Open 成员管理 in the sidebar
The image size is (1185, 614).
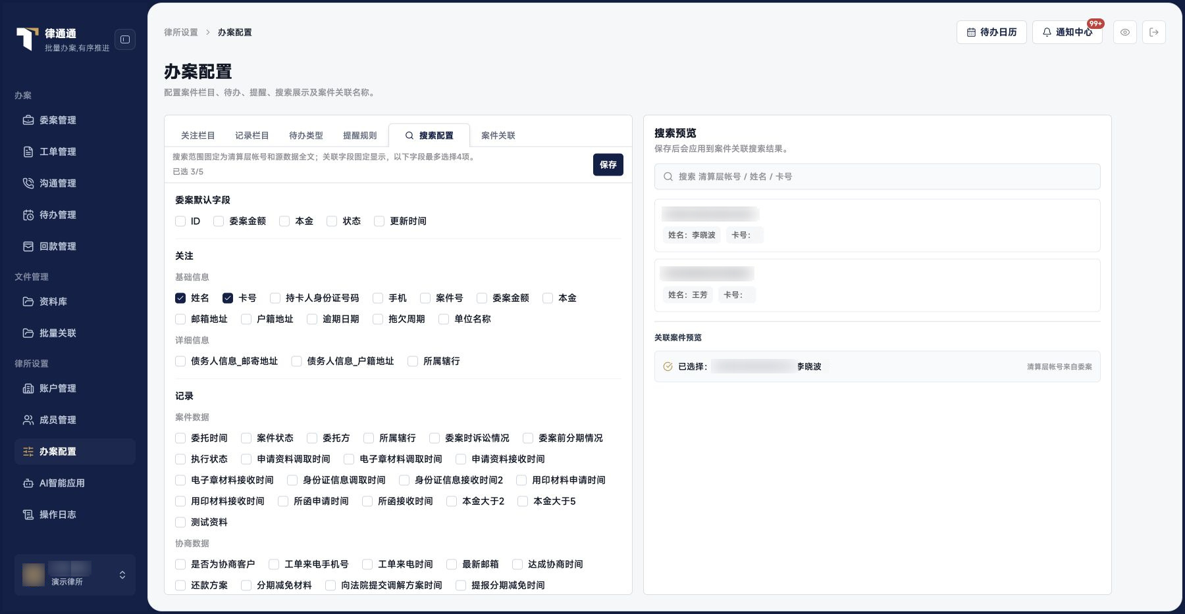click(74, 420)
